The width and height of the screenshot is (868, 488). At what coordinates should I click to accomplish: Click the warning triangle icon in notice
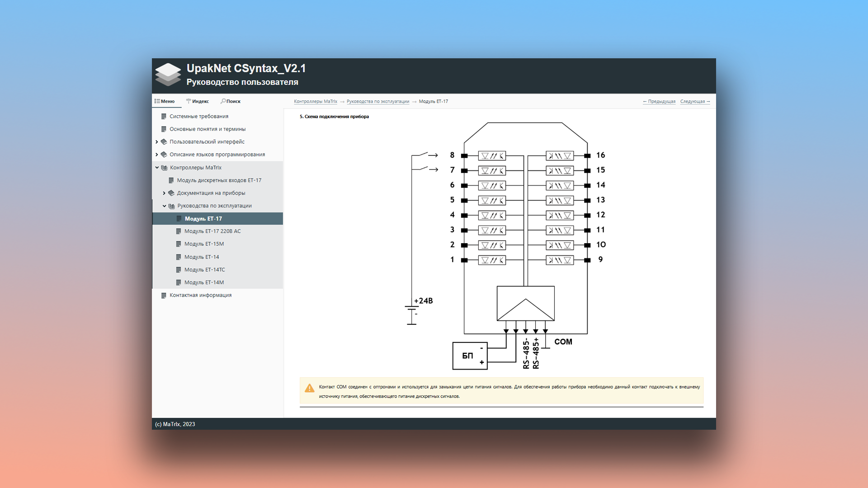click(310, 389)
